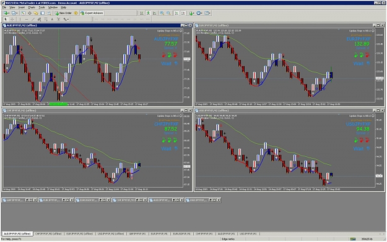Toggle the Chart Shift icon
Image resolution: width=387 pixels, height=242 pixels.
pyautogui.click(x=183, y=13)
